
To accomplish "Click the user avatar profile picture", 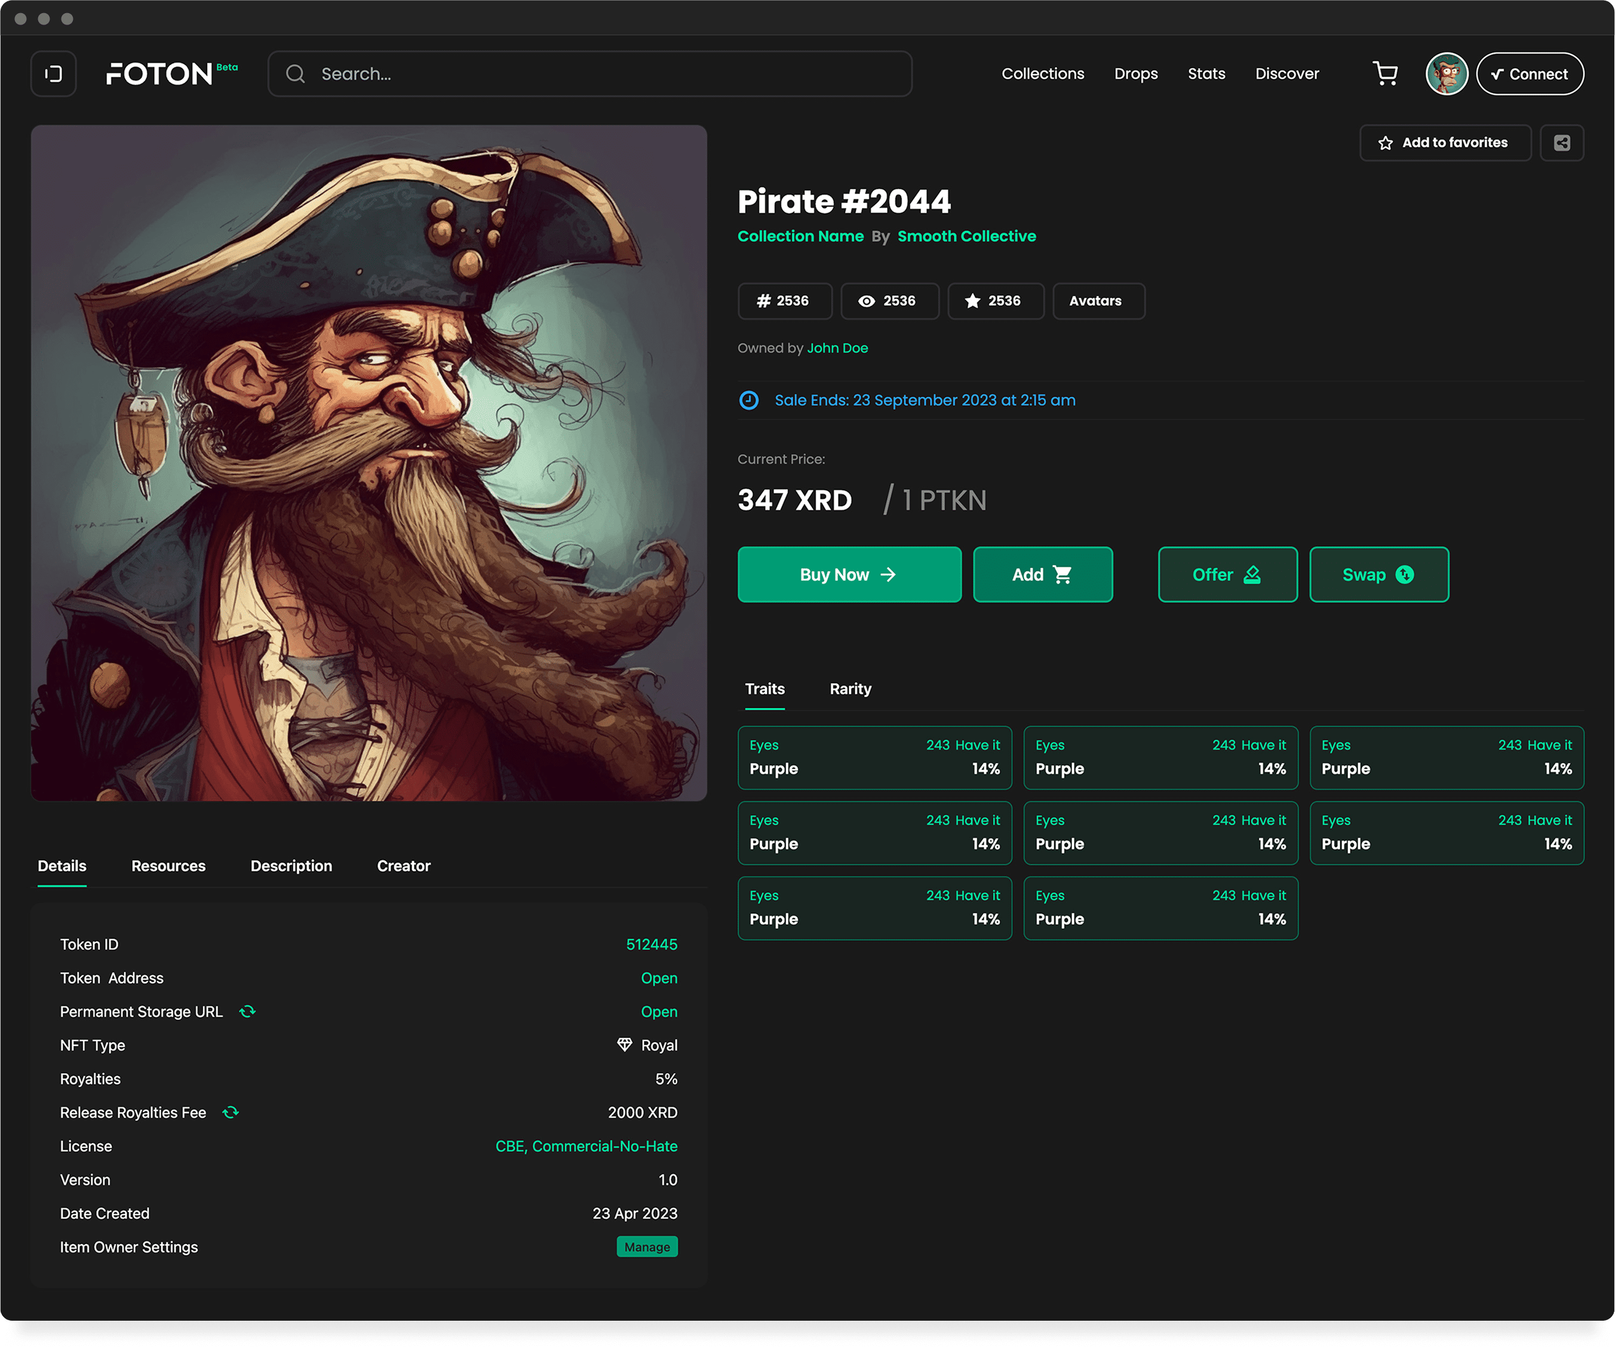I will tap(1446, 74).
